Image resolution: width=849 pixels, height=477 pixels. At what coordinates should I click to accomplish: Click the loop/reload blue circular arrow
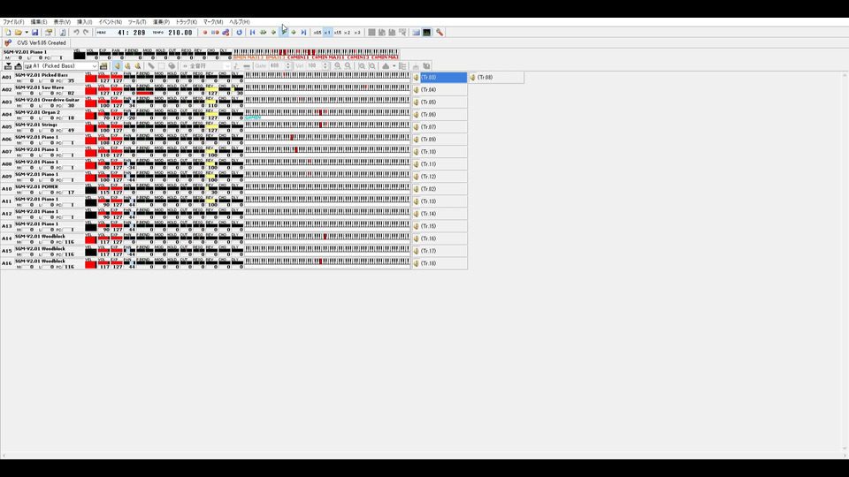click(x=240, y=33)
